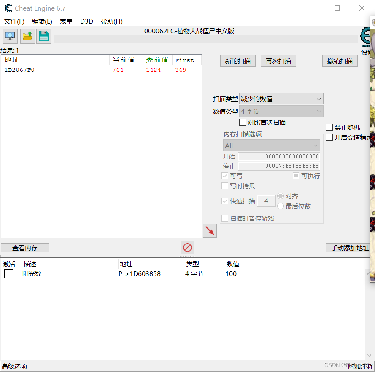Click the address list scrollbar up arrow
The width and height of the screenshot is (375, 372).
[x=369, y=273]
